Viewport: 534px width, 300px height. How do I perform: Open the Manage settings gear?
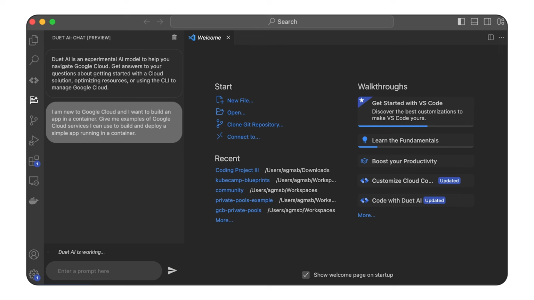point(34,275)
